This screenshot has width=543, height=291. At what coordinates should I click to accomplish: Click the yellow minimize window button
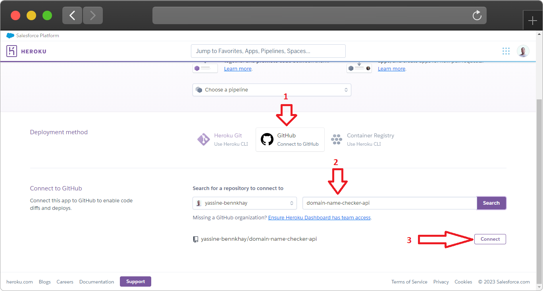coord(31,15)
